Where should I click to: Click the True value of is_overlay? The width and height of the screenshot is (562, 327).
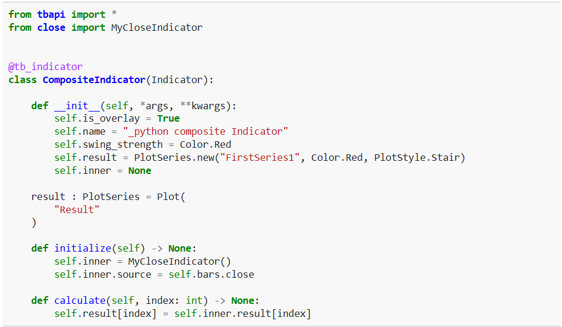click(168, 119)
